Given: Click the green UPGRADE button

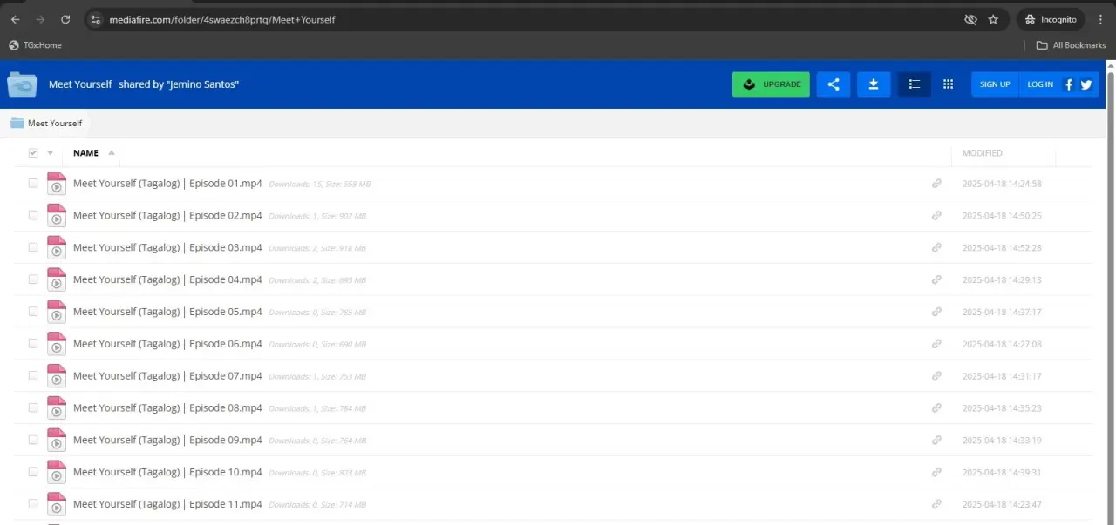Looking at the screenshot, I should [771, 84].
